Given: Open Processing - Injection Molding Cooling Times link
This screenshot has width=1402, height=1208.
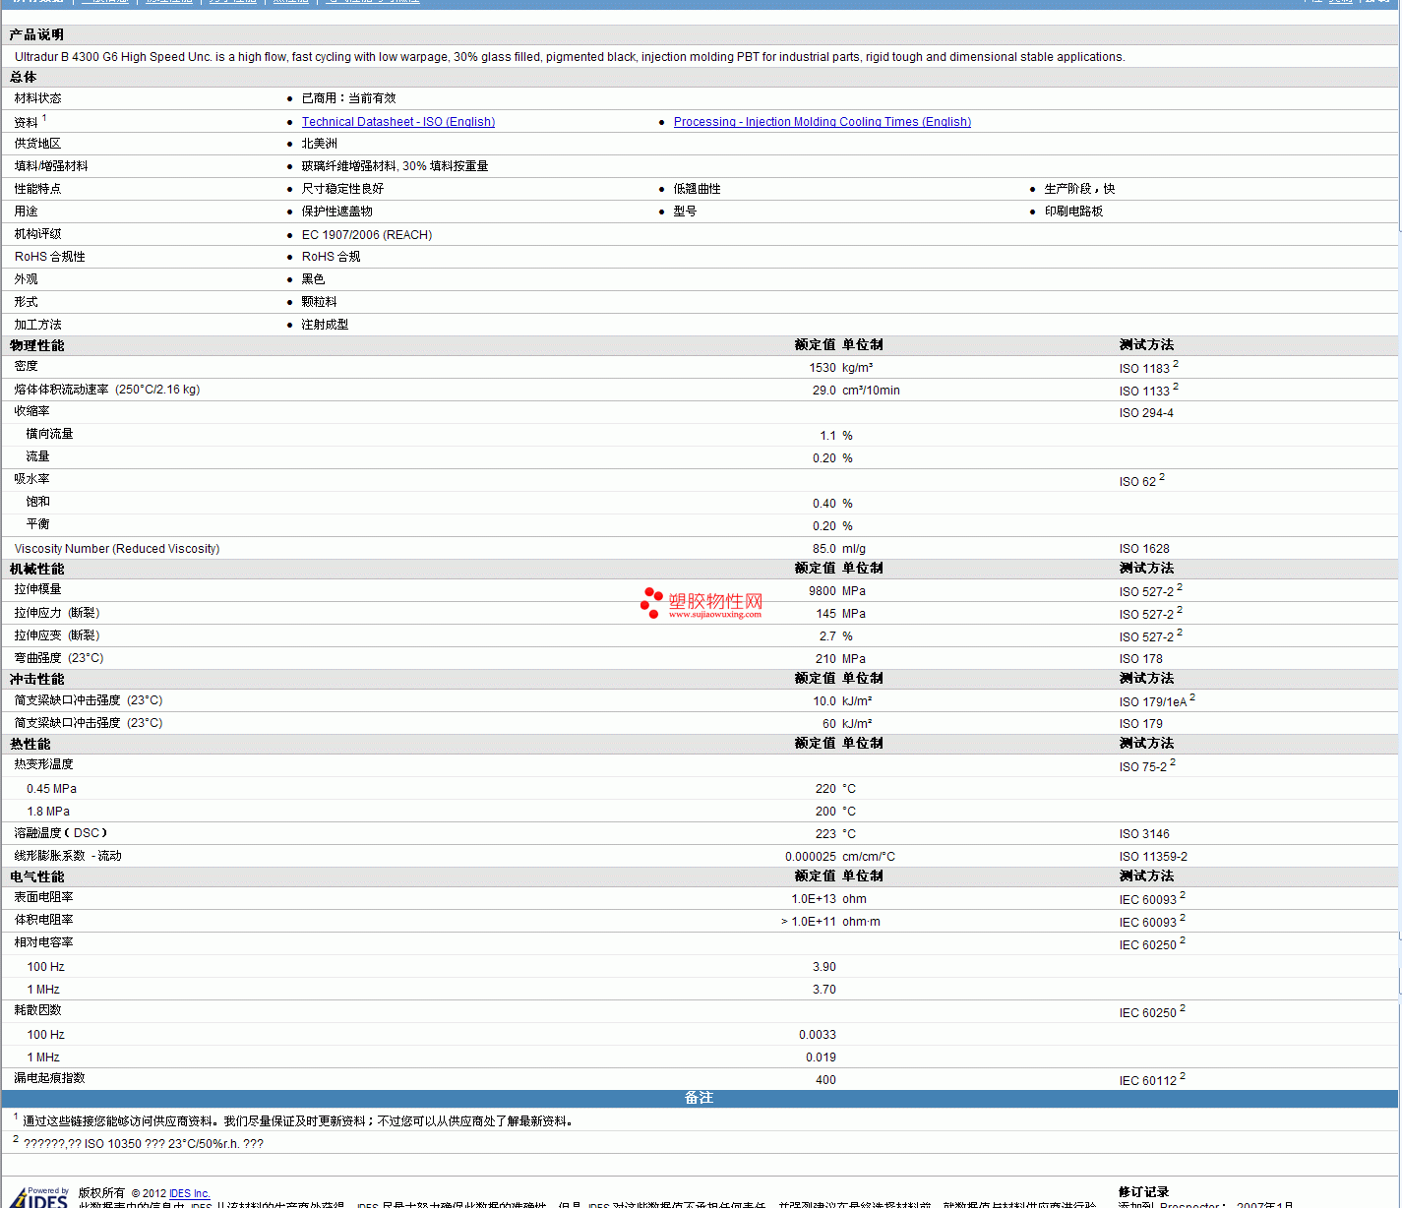Looking at the screenshot, I should (x=822, y=122).
